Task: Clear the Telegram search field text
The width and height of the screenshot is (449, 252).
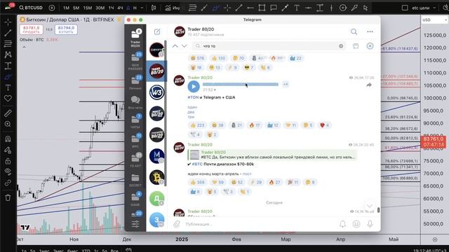Action: click(x=341, y=46)
